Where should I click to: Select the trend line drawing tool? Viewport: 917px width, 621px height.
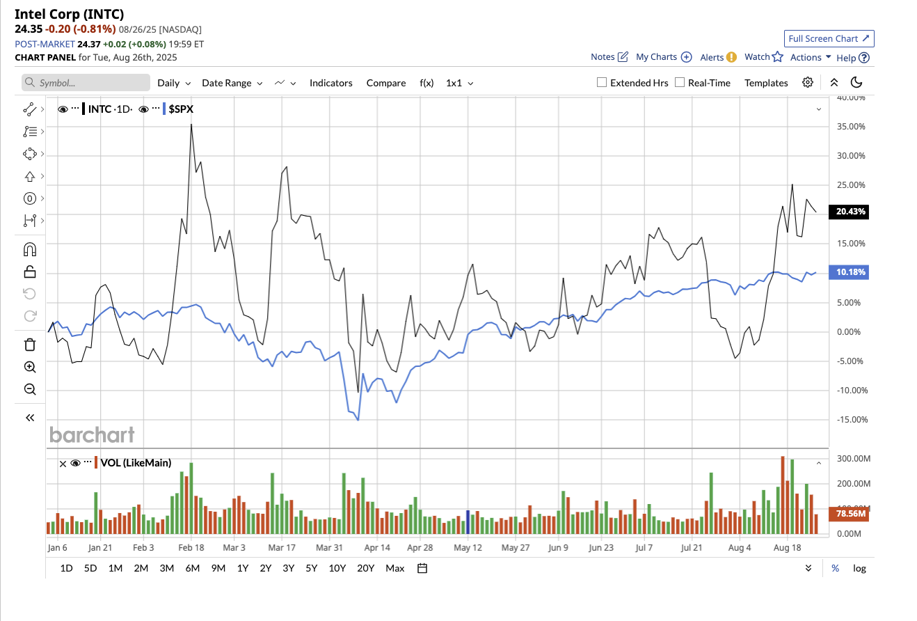coord(29,109)
